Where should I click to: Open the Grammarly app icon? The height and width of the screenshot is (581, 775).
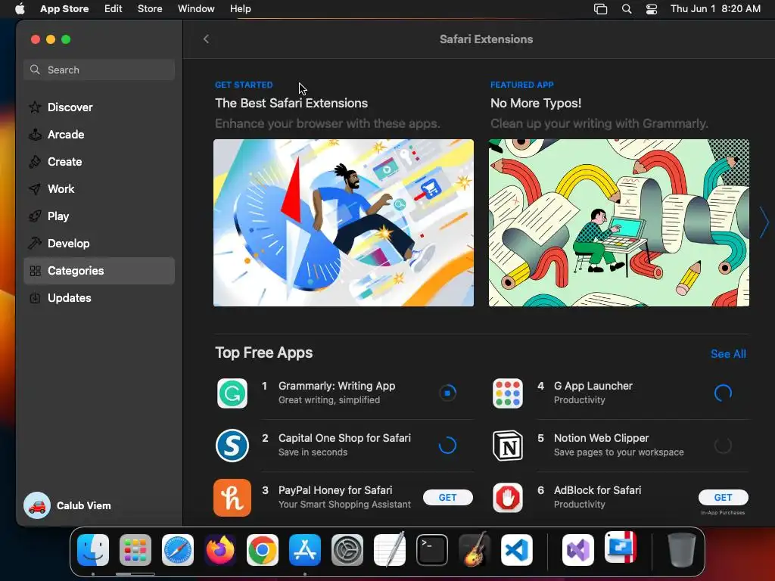232,393
